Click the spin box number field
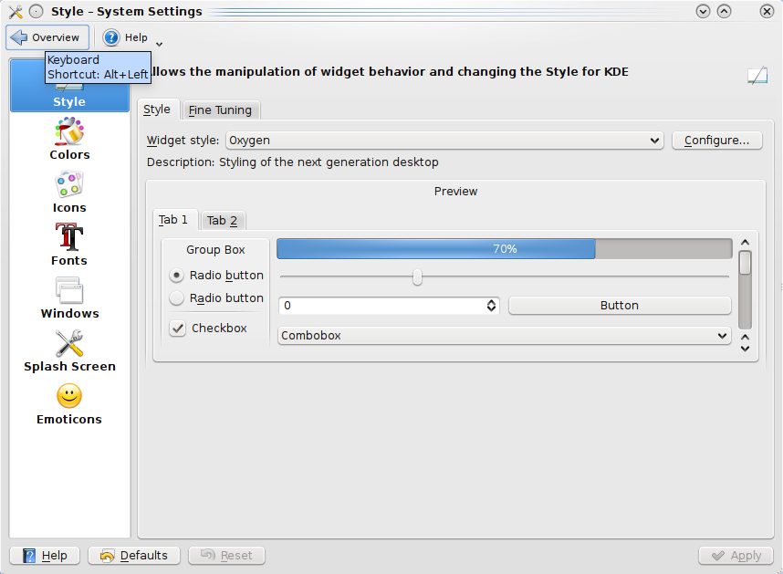783x574 pixels. click(x=381, y=306)
